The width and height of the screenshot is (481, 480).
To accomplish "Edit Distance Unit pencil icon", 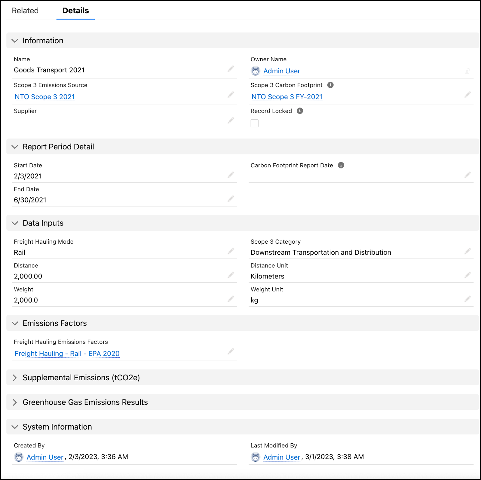I will tap(467, 275).
